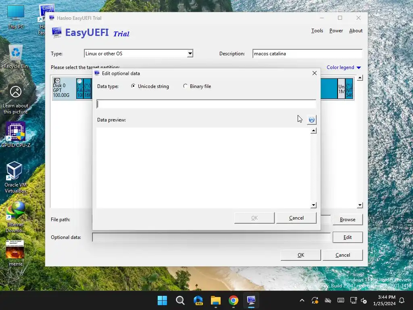Close the Edit optional data dialog
Screen dimensions: 413x310
[x=315, y=73]
